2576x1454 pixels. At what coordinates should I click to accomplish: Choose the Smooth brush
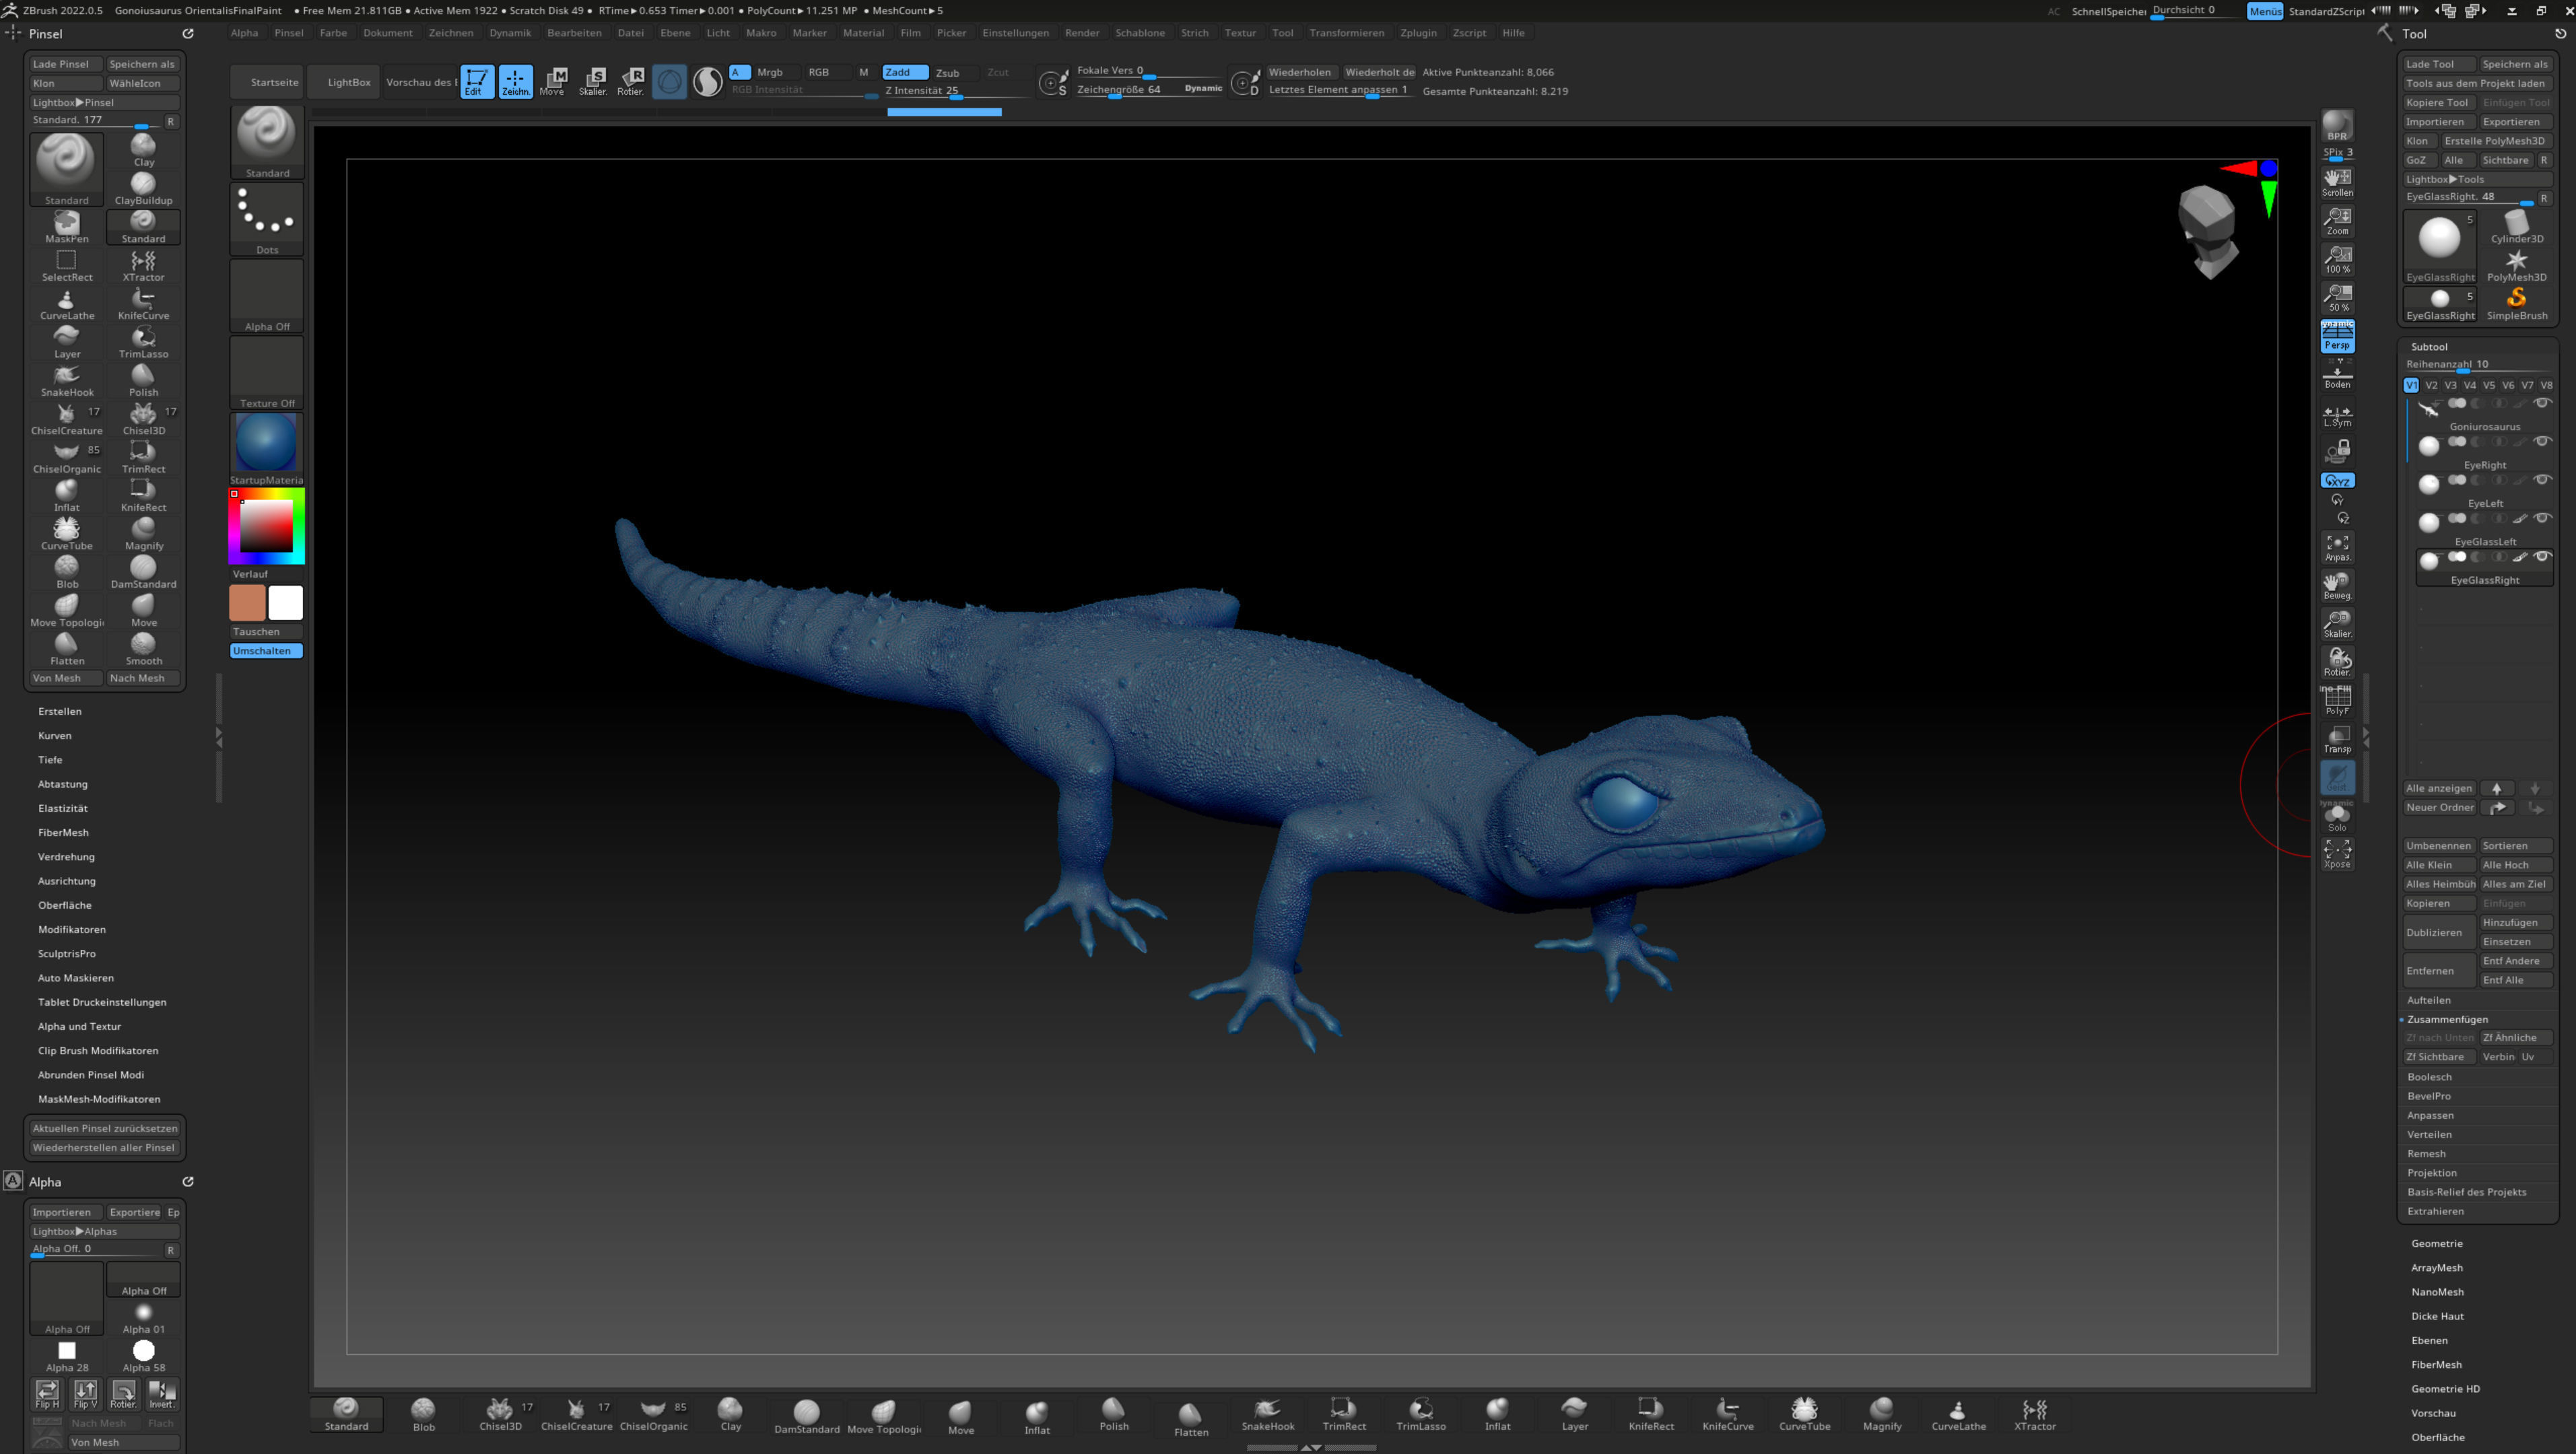click(143, 649)
